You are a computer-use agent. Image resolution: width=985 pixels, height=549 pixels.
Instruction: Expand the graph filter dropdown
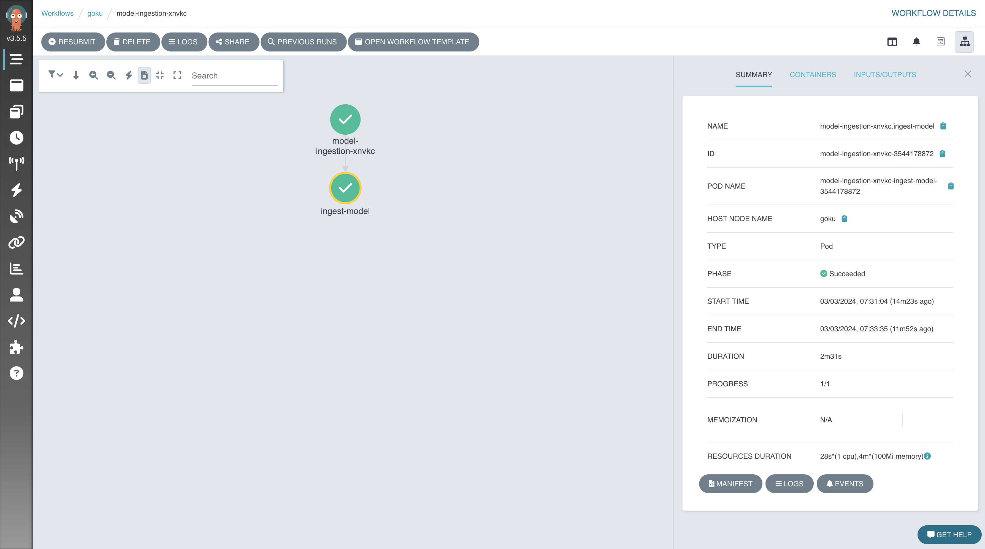[x=55, y=75]
